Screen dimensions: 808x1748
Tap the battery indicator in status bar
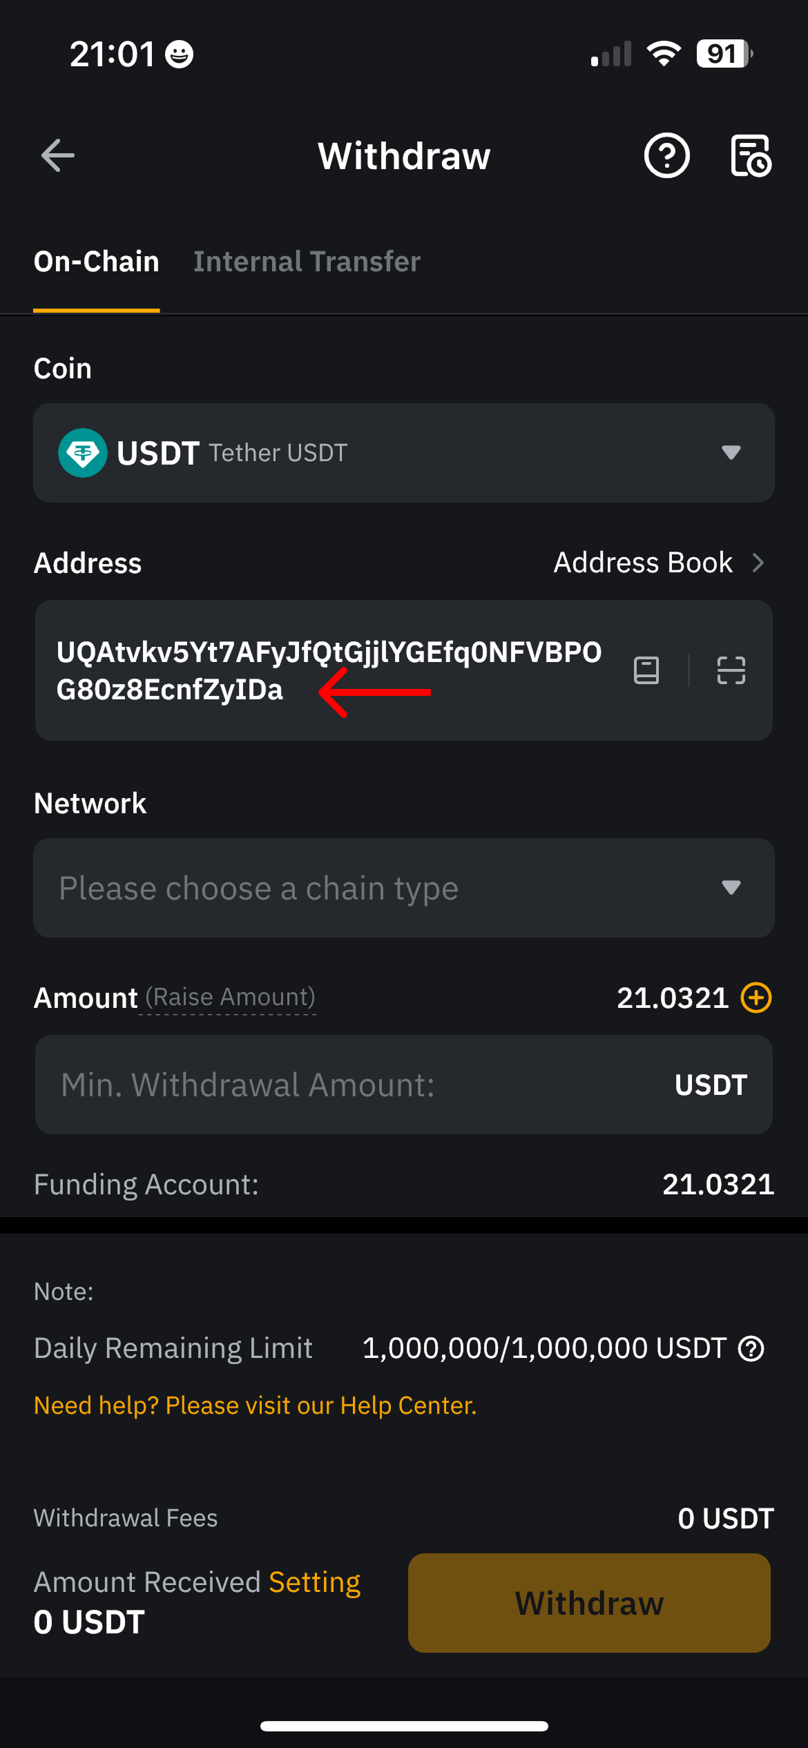click(x=724, y=54)
